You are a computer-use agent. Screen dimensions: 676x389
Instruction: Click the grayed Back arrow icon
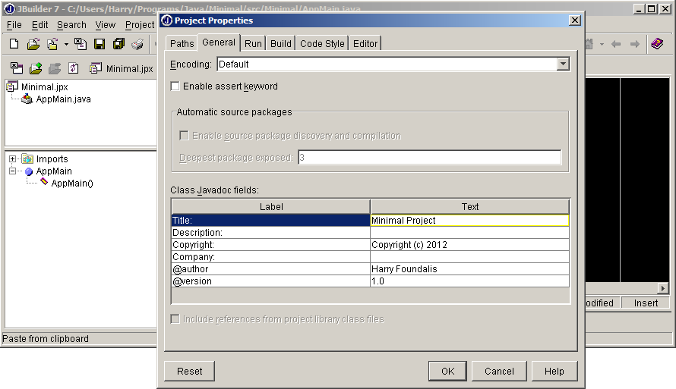tap(616, 44)
